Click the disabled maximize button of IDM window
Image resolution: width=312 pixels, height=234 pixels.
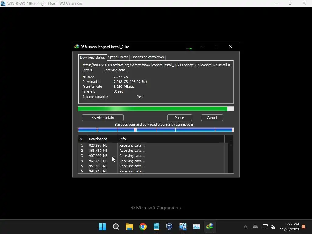[x=217, y=47]
